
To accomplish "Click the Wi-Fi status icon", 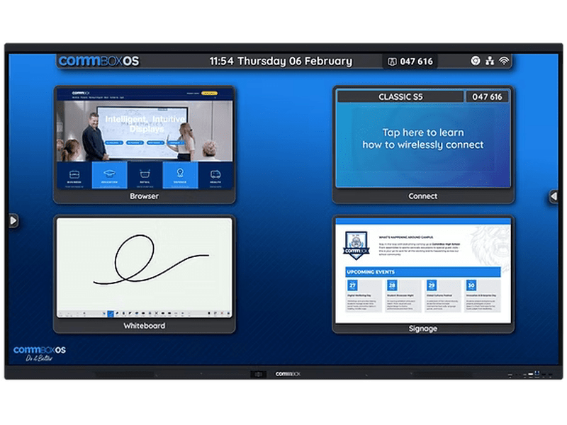I will click(505, 61).
